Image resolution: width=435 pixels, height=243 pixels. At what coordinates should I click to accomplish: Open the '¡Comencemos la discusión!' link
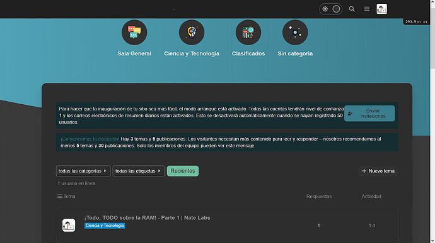tap(90, 139)
